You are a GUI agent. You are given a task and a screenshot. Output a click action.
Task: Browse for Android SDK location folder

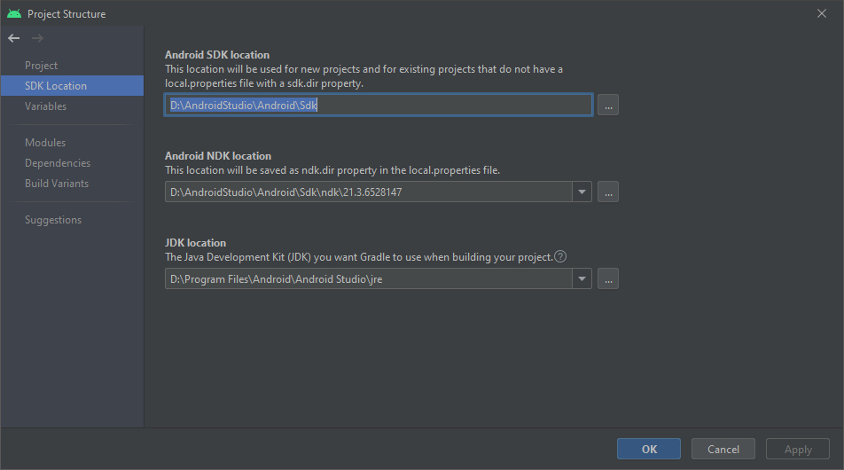[607, 106]
